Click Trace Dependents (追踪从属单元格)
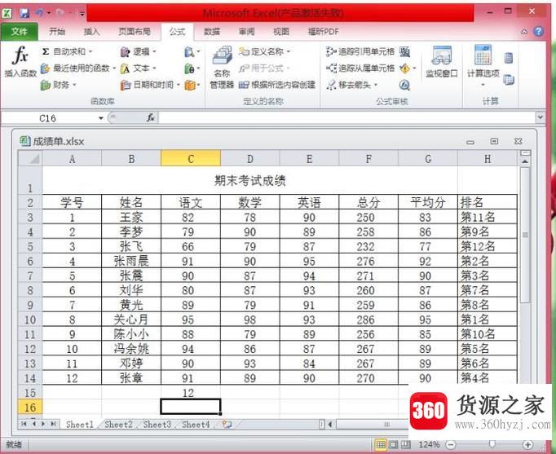This screenshot has height=454, width=556. tap(360, 68)
